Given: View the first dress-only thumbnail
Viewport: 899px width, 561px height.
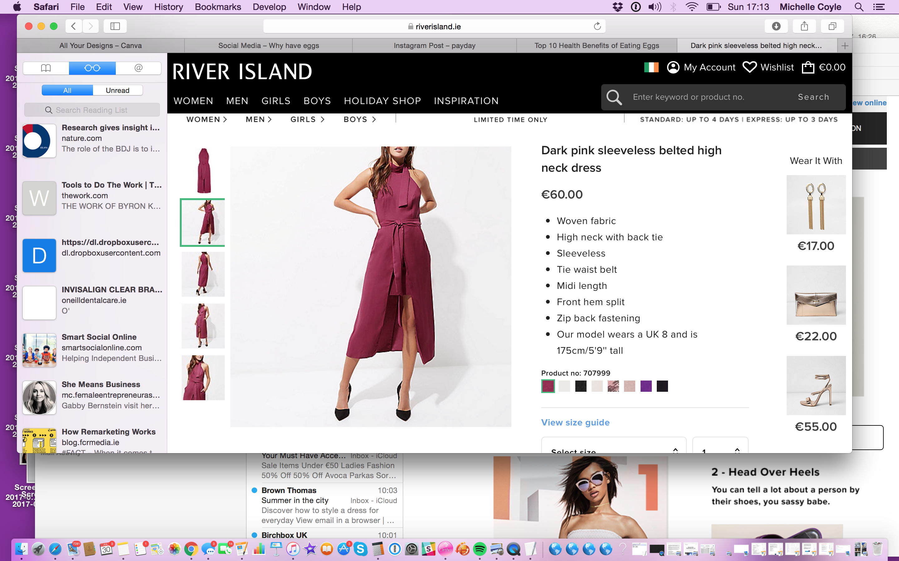Looking at the screenshot, I should click(x=204, y=171).
